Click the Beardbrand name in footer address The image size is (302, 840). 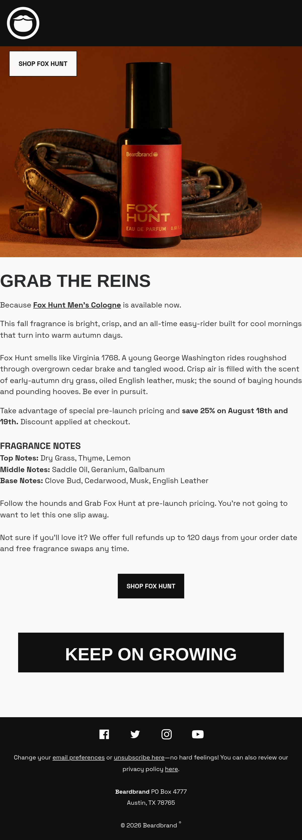132,791
